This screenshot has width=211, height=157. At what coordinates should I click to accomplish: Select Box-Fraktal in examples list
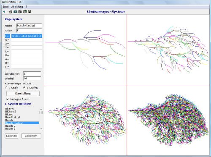pyautogui.click(x=13, y=117)
